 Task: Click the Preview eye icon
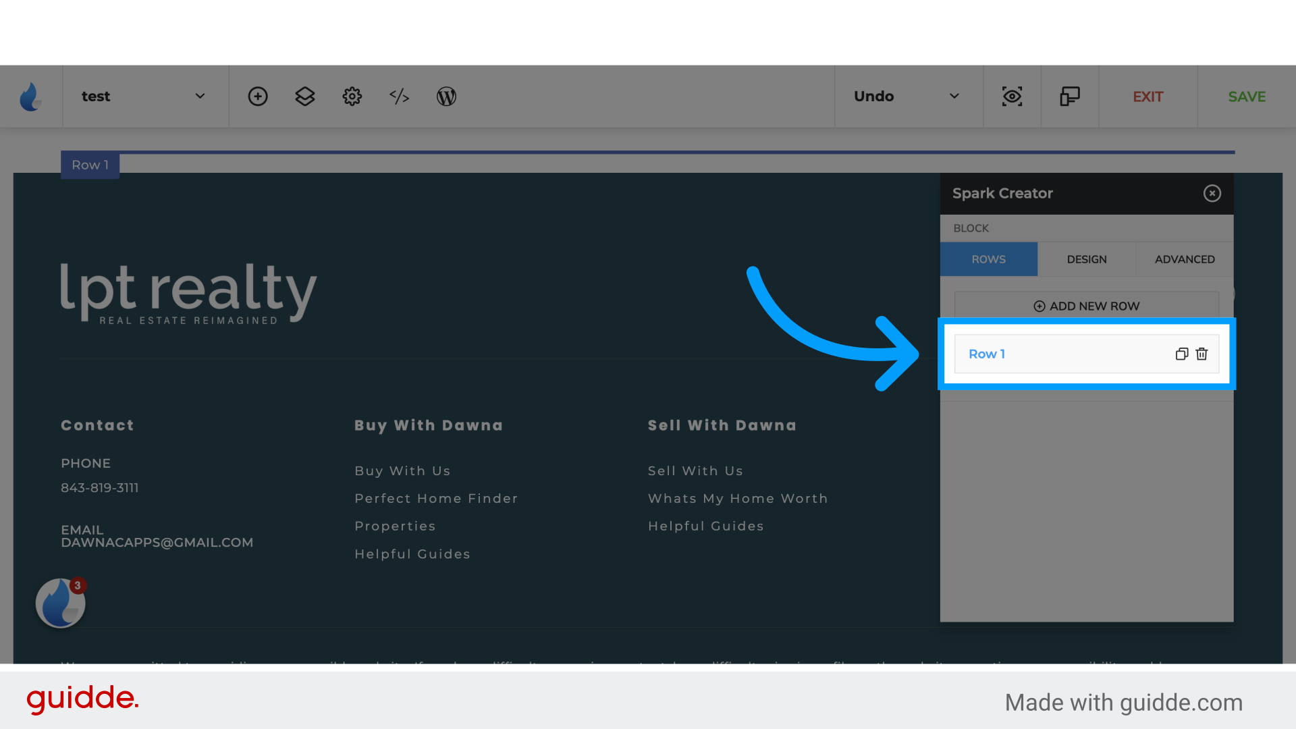pos(1012,96)
